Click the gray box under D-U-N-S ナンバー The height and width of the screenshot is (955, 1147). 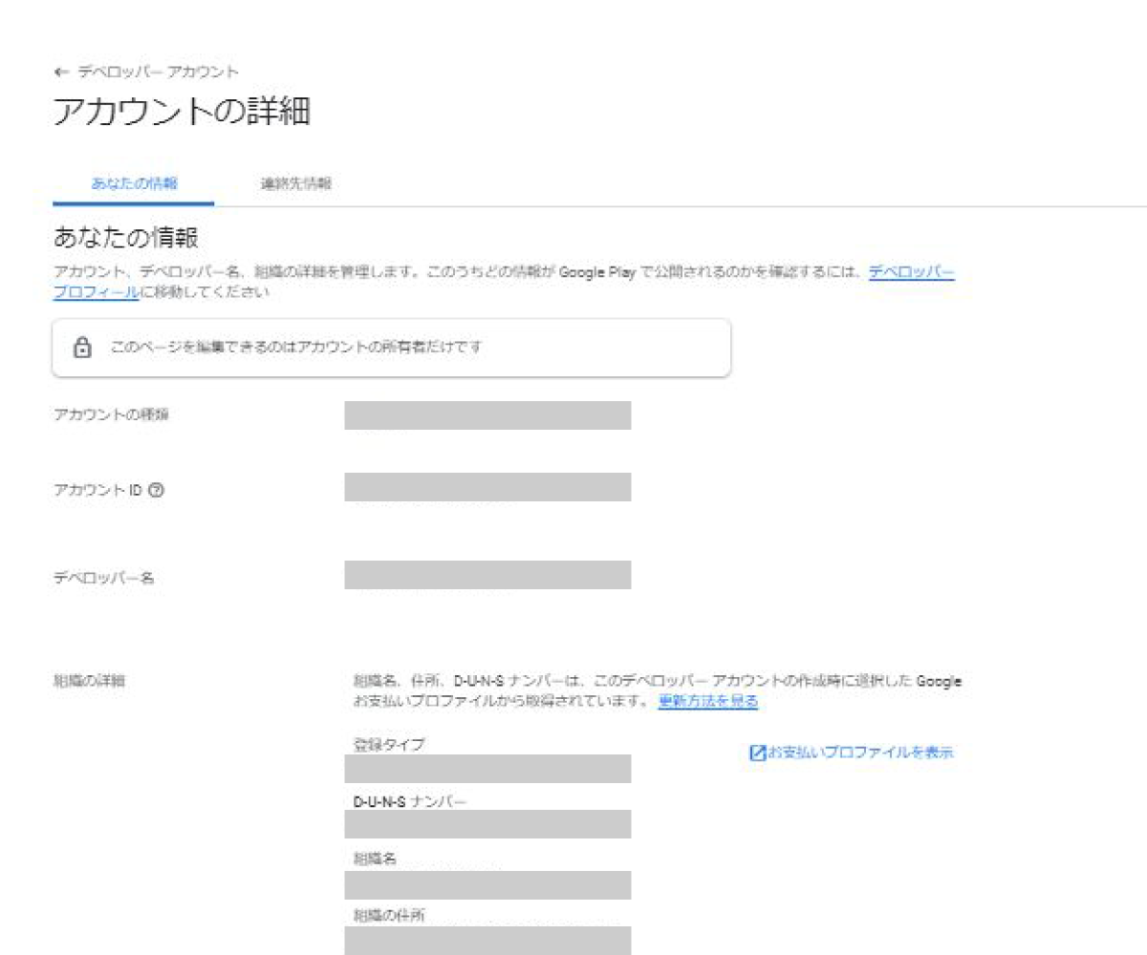pos(487,824)
